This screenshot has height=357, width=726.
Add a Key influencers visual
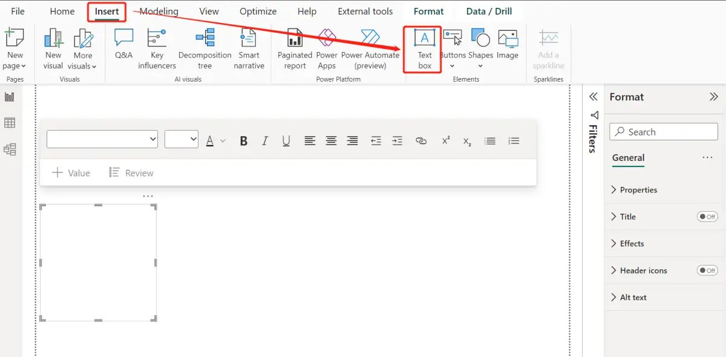click(x=157, y=48)
